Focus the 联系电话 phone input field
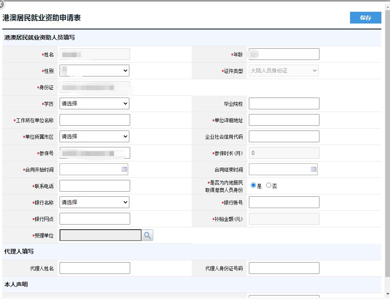 tap(94, 186)
